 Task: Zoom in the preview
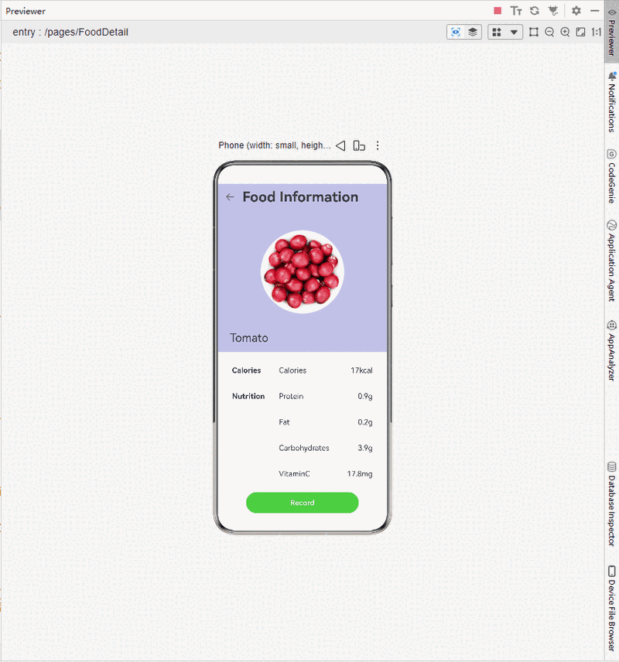565,32
